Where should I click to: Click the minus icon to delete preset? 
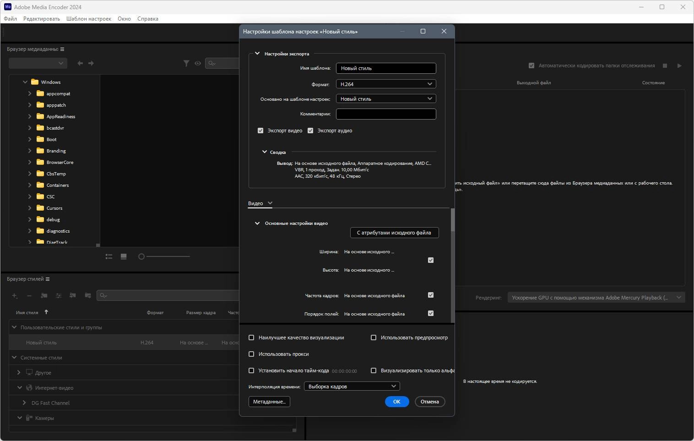click(29, 295)
